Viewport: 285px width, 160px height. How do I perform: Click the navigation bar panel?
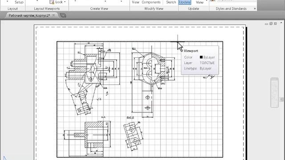coord(274,92)
